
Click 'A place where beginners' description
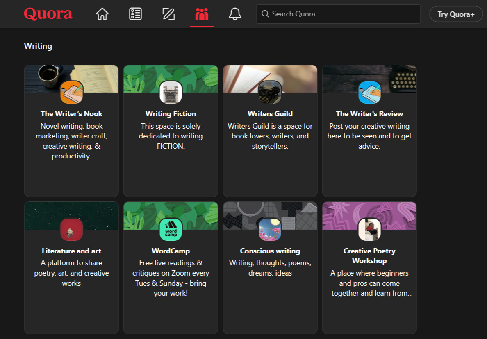coord(372,283)
